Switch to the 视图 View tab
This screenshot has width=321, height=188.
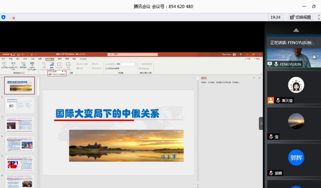(67, 59)
